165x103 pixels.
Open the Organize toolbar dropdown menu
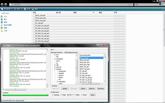(x=7, y=9)
